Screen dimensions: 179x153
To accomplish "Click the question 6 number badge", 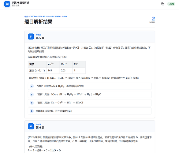I will 31,126.
